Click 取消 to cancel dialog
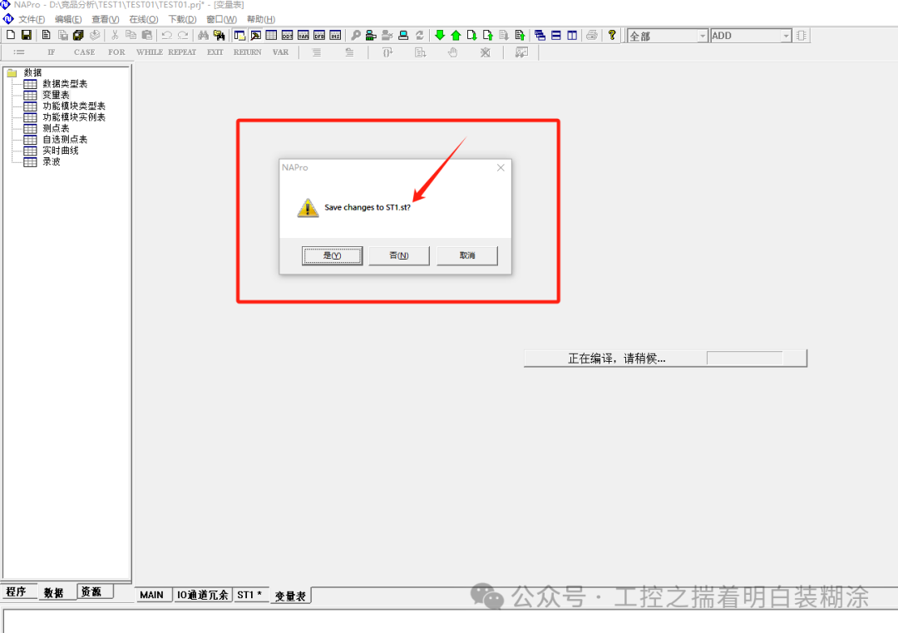Screen dimensions: 898x633 coord(466,255)
